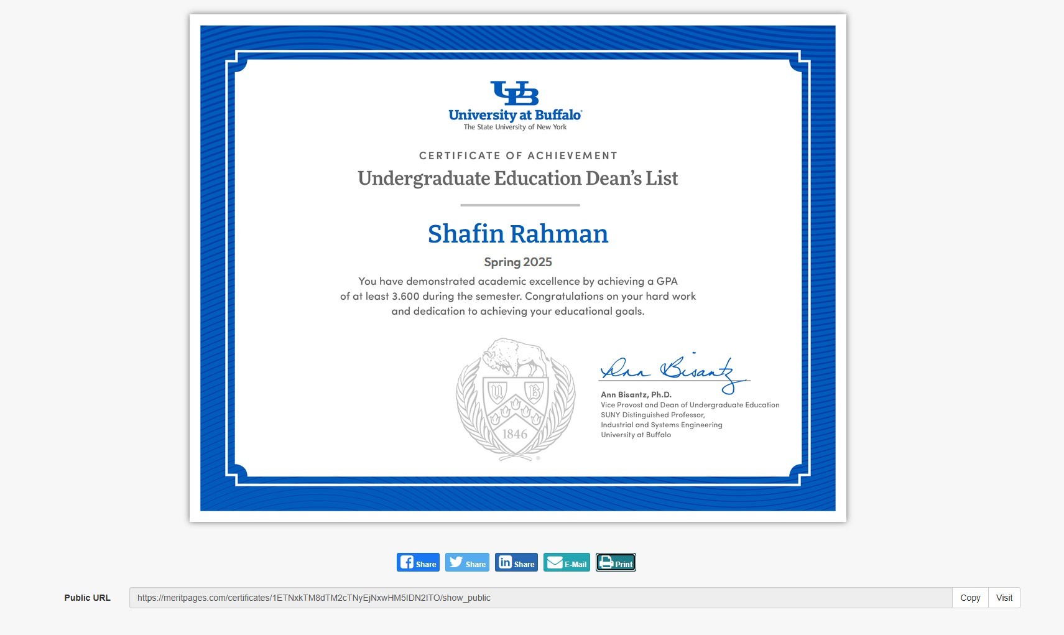
Task: Click 'Undergraduate Education Dean's List' heading
Action: [518, 178]
